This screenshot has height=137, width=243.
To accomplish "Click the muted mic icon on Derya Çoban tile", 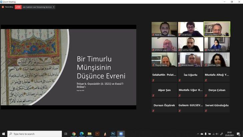I will 206,96.
